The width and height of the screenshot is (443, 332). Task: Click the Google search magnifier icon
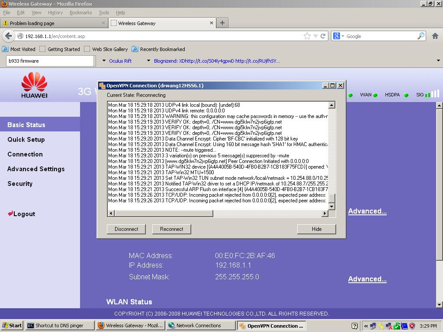(x=421, y=36)
